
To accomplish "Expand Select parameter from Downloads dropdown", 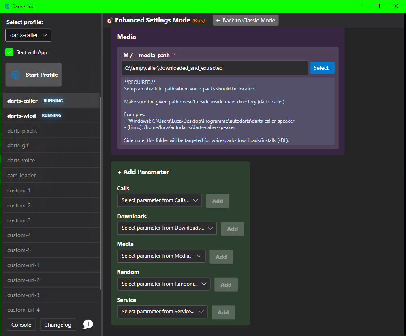I will click(167, 228).
